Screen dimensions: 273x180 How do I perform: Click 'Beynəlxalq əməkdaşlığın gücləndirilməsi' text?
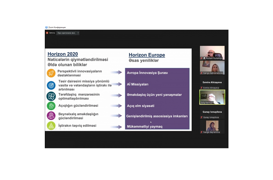(x=78, y=116)
